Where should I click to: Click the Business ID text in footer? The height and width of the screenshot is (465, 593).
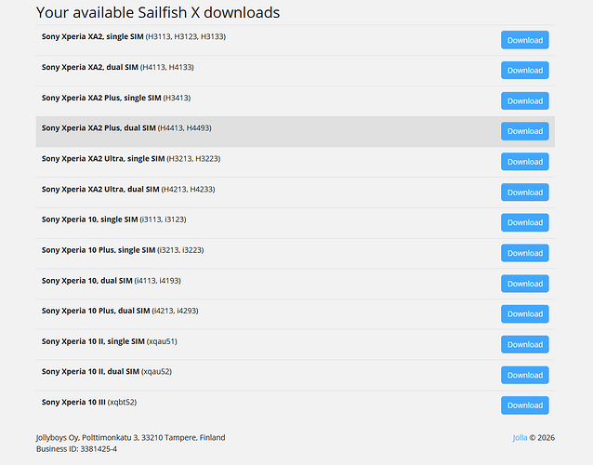tap(76, 448)
